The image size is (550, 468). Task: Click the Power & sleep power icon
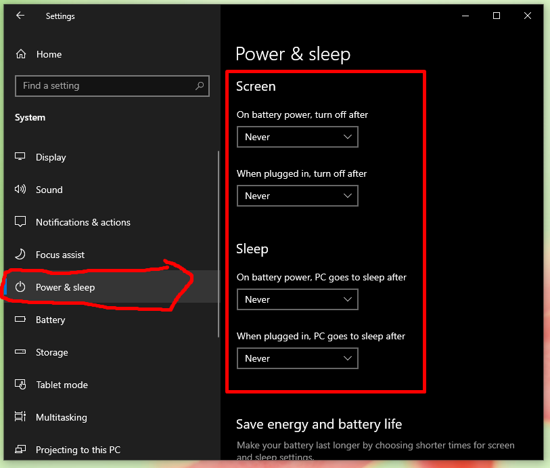pyautogui.click(x=20, y=287)
